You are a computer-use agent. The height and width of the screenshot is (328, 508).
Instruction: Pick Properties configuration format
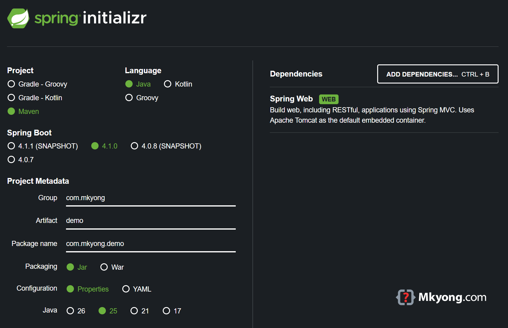pyautogui.click(x=88, y=289)
